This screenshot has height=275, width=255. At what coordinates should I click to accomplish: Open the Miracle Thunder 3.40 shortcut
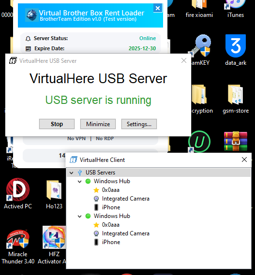point(18,247)
